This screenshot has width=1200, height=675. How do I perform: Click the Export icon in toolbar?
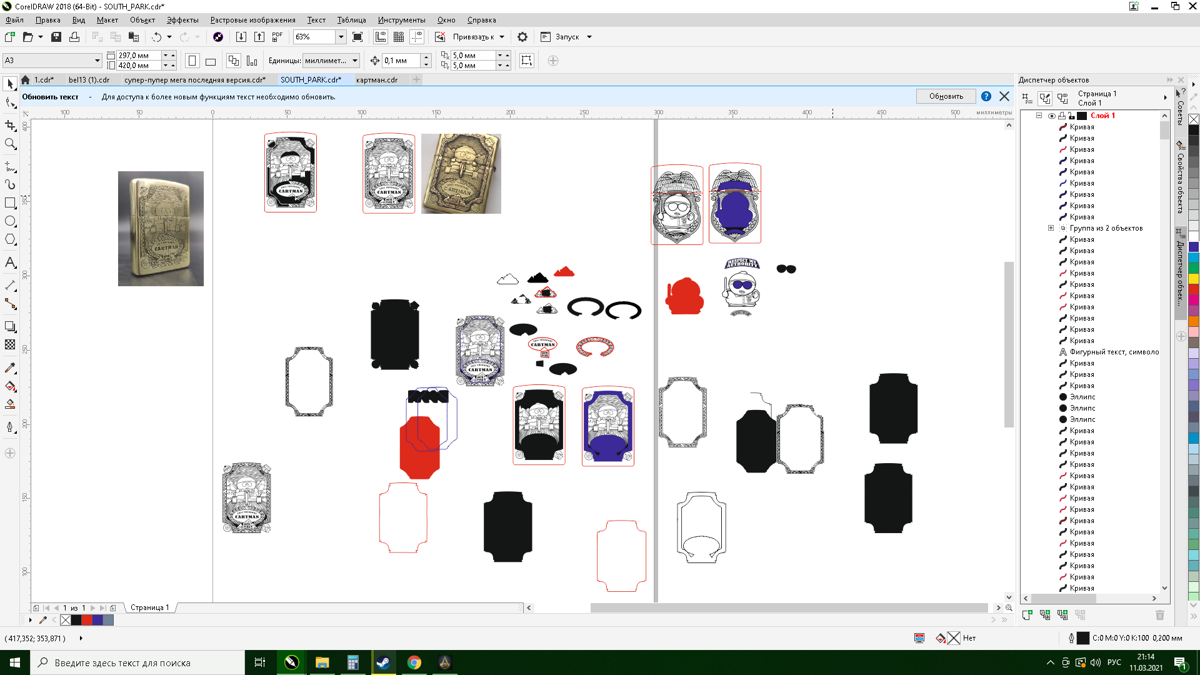(259, 37)
